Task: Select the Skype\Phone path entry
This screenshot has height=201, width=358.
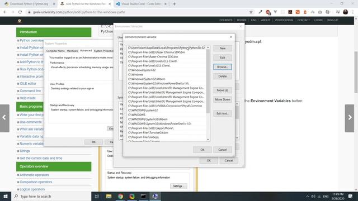Action: [x=167, y=128]
